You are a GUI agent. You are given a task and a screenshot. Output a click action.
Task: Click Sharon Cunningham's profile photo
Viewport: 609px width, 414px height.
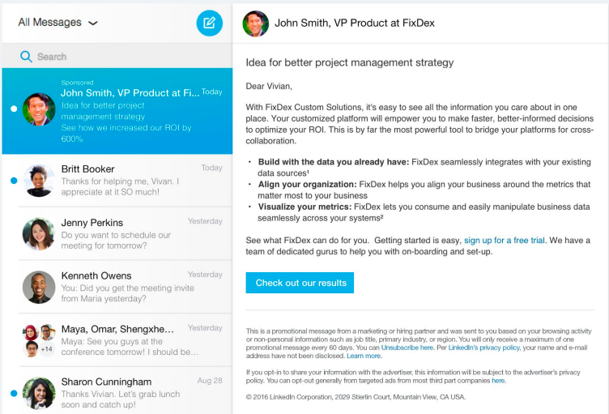39,393
